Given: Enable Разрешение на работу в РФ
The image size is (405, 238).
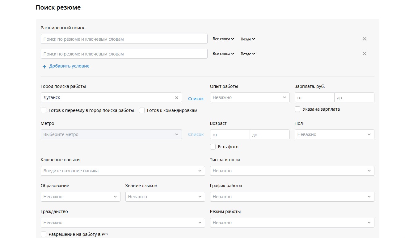Looking at the screenshot, I should (x=44, y=234).
